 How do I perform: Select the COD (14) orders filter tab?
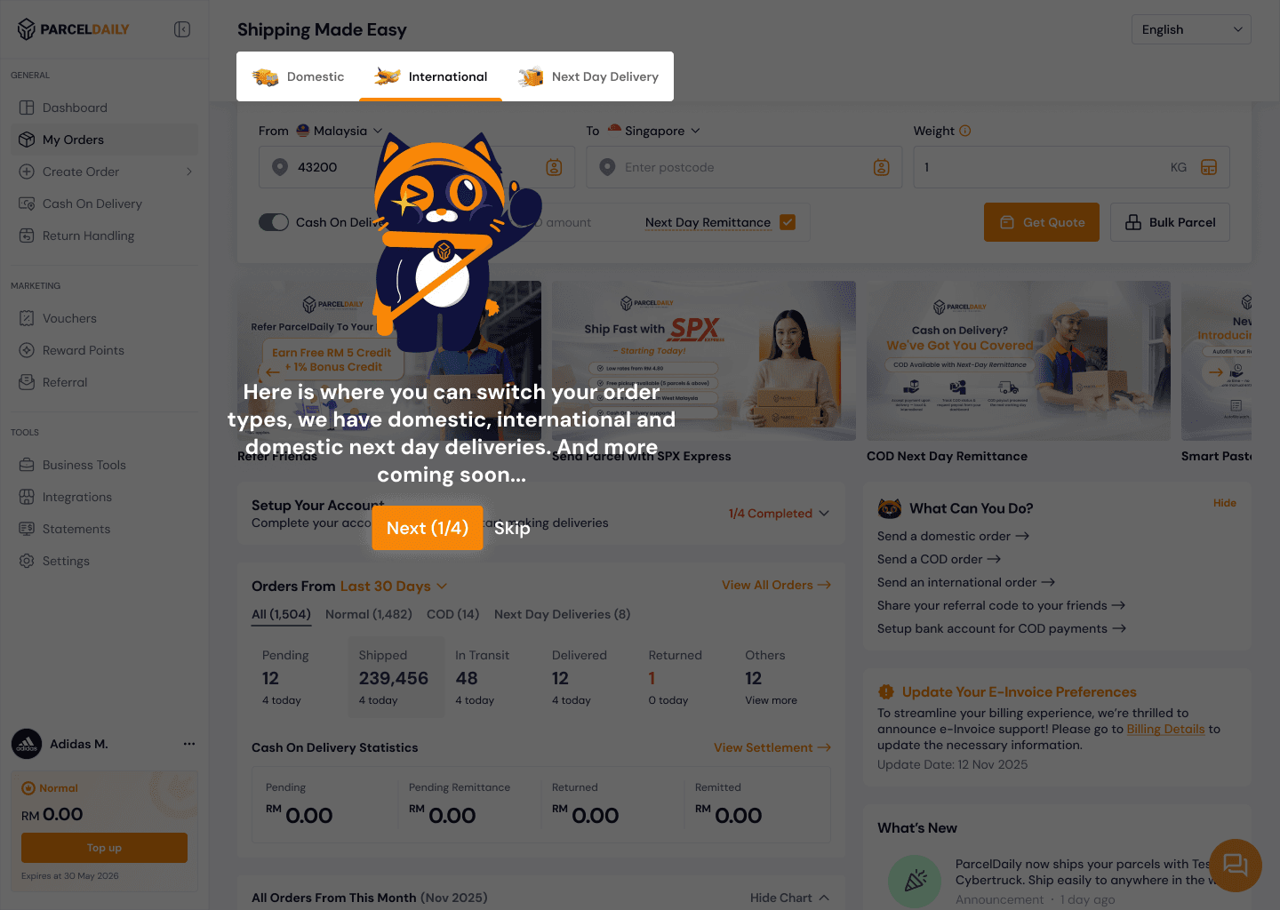(452, 614)
